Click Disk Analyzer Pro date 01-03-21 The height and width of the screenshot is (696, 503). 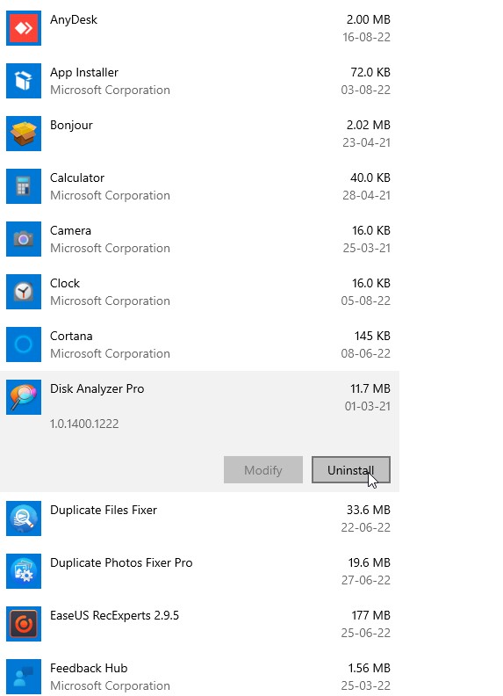pyautogui.click(x=368, y=407)
